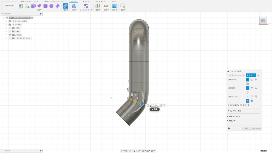Collapse the ブラウザ panel header
This screenshot has height=153, width=272.
point(2,14)
